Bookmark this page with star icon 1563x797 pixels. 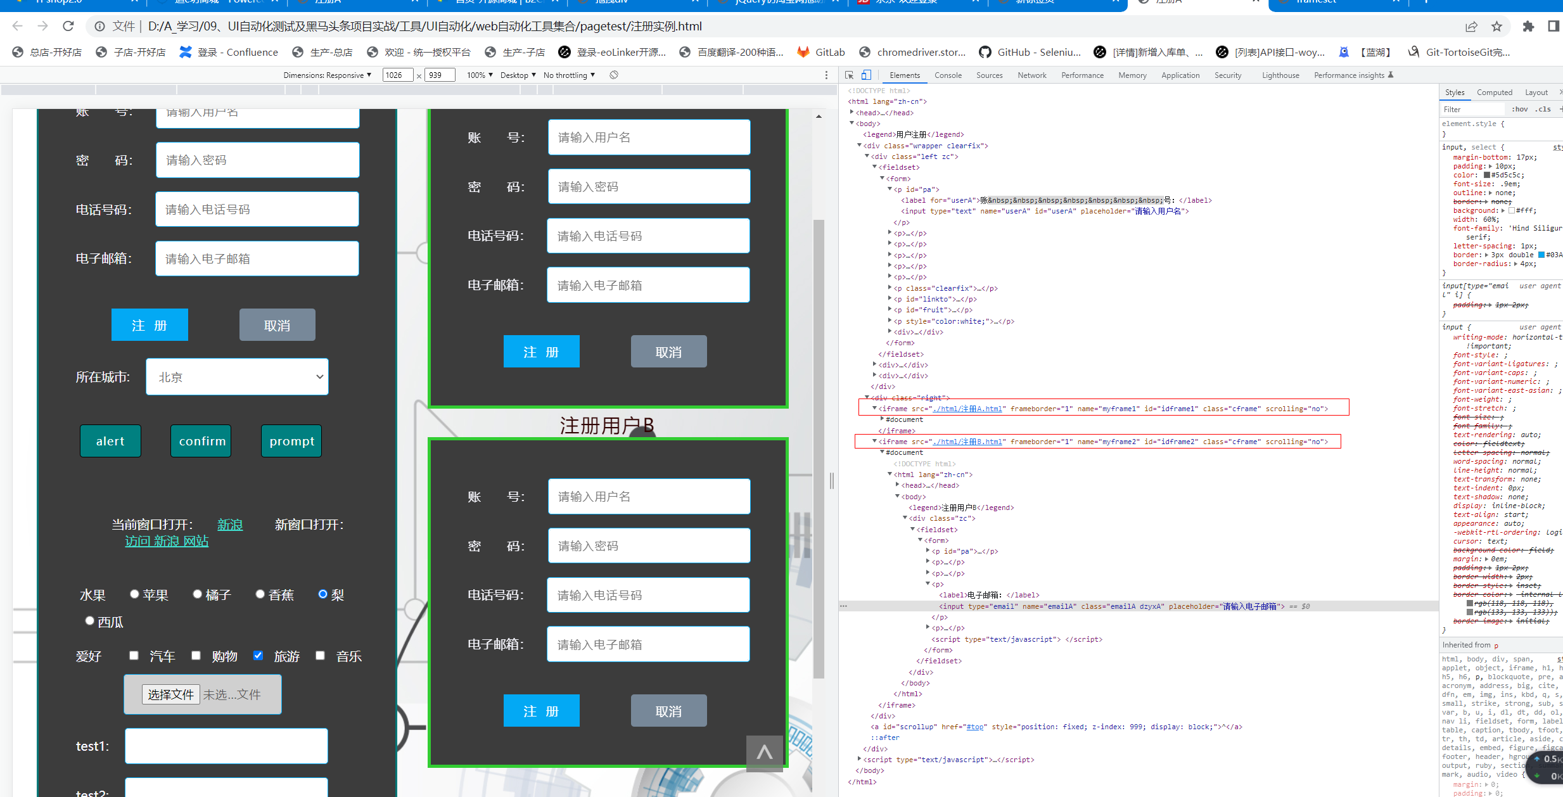(x=1496, y=26)
